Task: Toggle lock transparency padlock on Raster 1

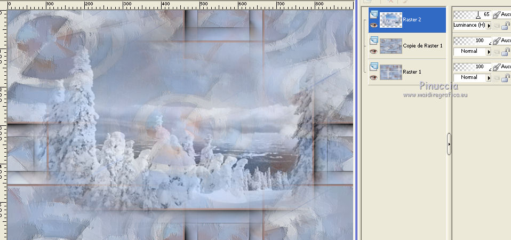Action: tap(506, 78)
